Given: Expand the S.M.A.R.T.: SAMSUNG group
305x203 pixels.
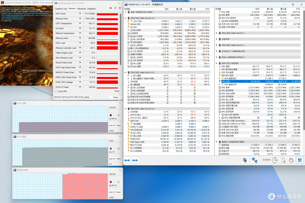Looking at the screenshot, I should pyautogui.click(x=217, y=51).
